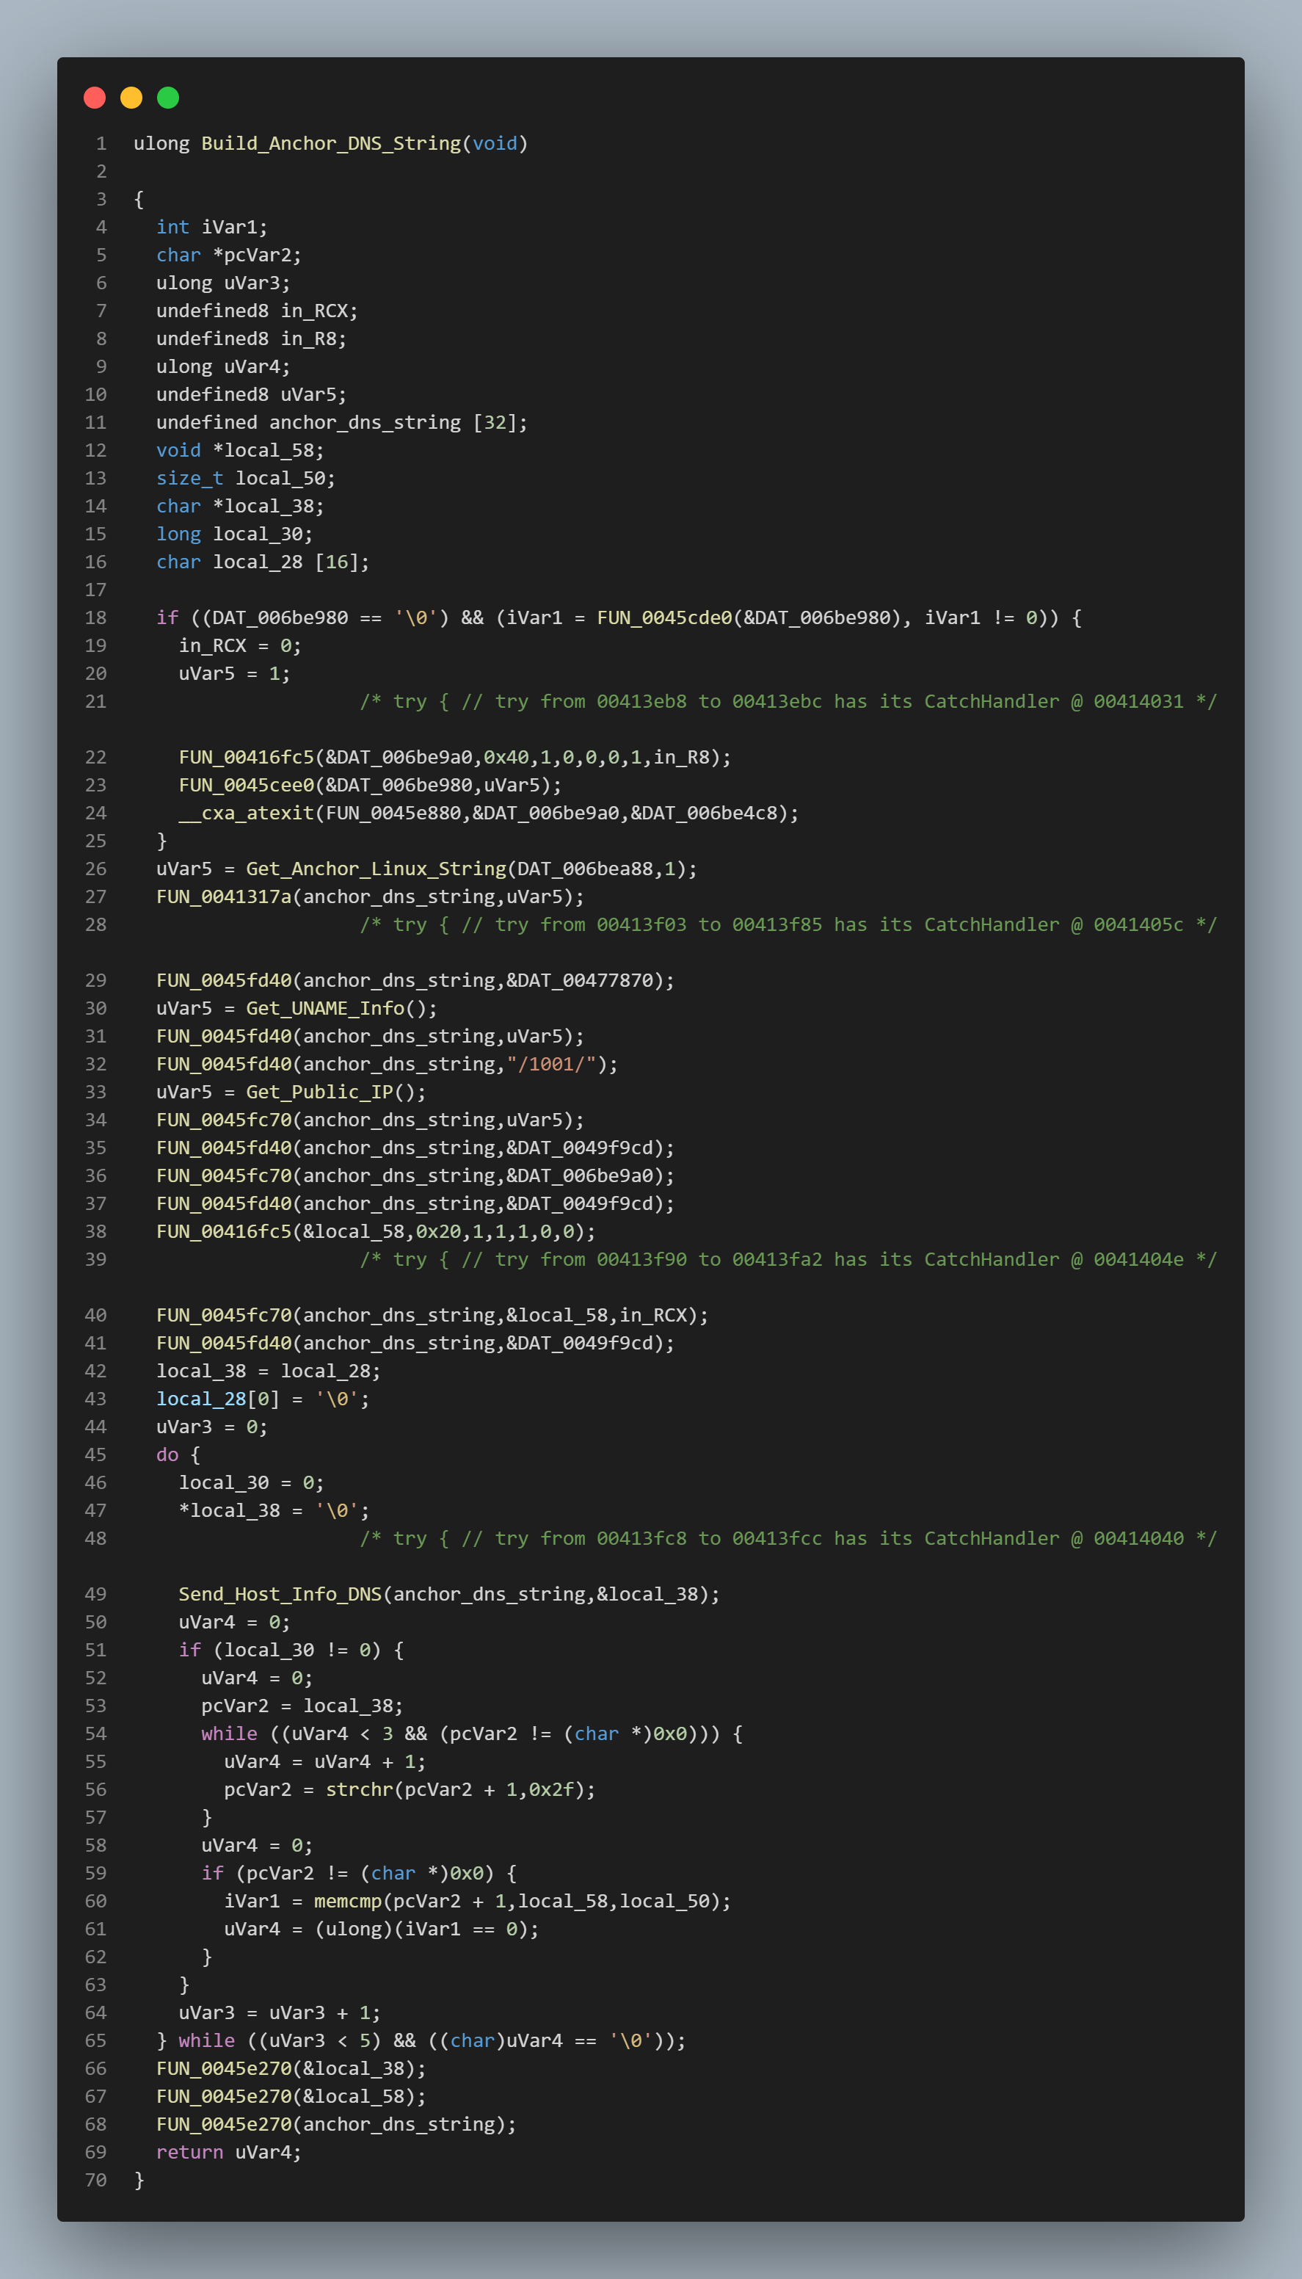Click the yellow minimize dot
Image resolution: width=1302 pixels, height=2279 pixels.
[131, 98]
